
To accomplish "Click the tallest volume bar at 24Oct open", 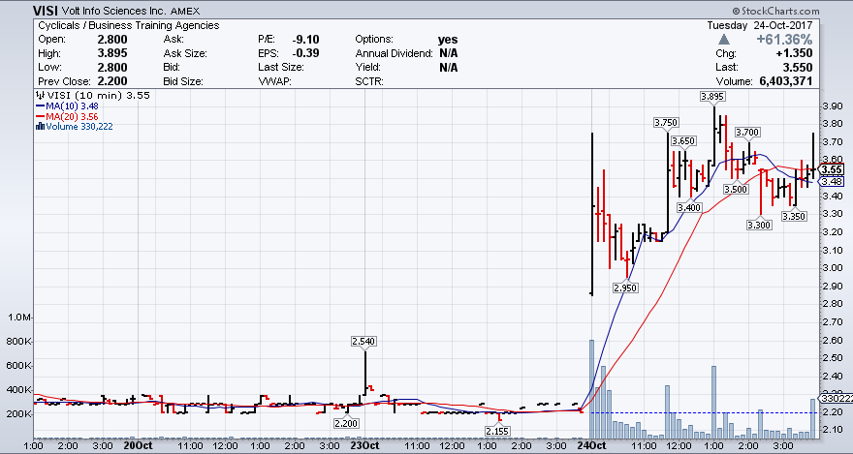I will pyautogui.click(x=590, y=387).
